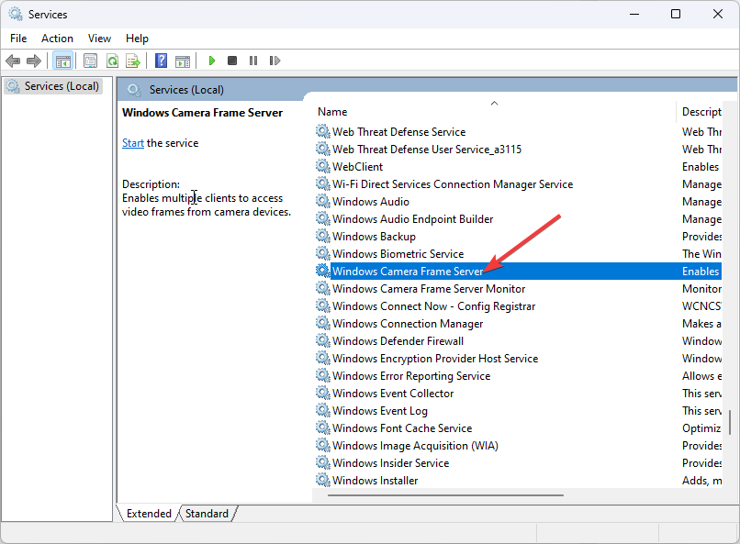This screenshot has width=740, height=544.
Task: Select the Web Threat Defense Service row
Action: (518, 131)
